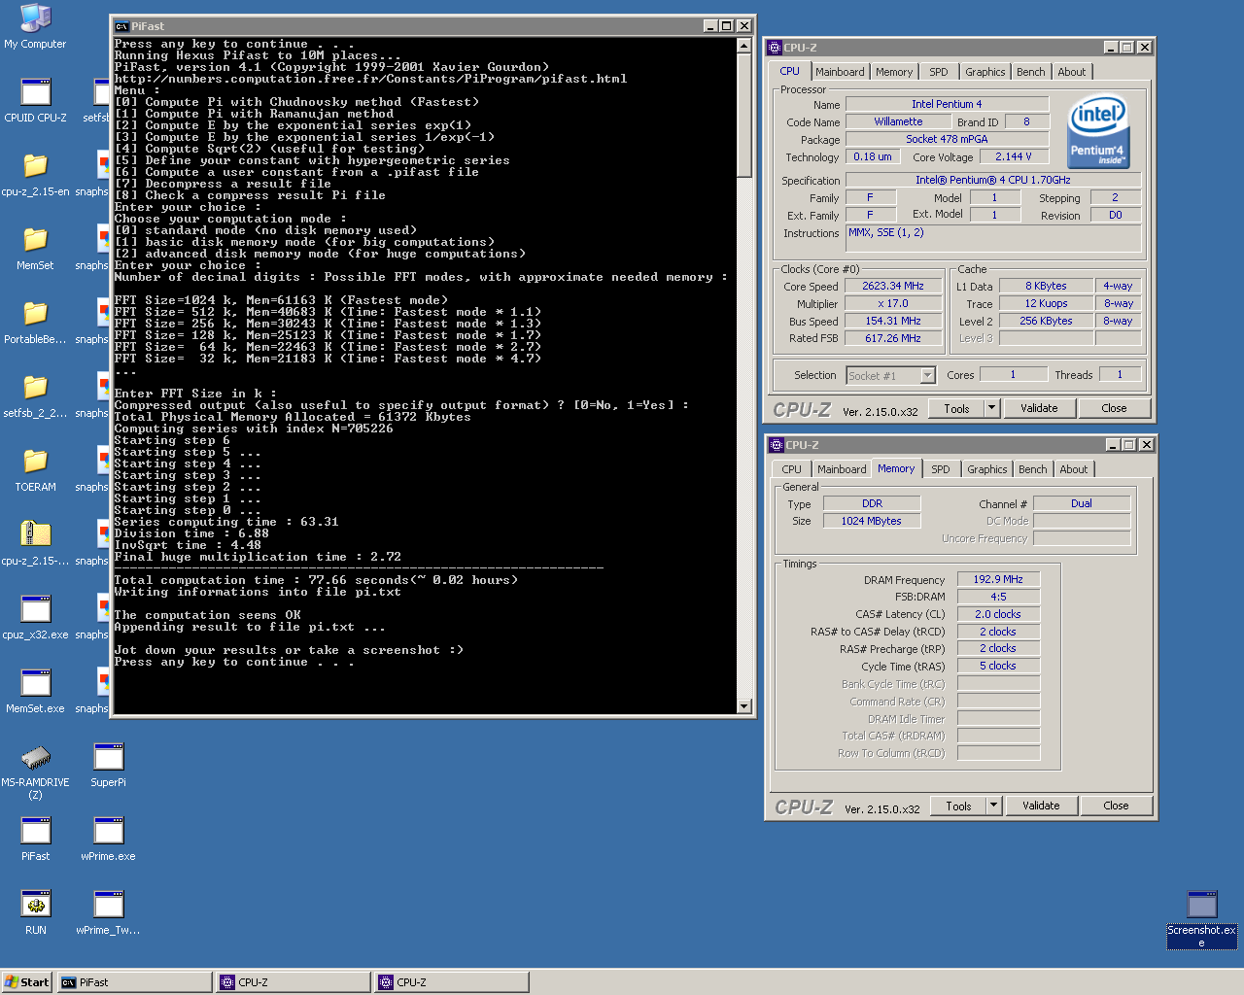Viewport: 1244px width, 995px height.
Task: Click the lower CPU-Z window title icon
Action: pos(777,444)
